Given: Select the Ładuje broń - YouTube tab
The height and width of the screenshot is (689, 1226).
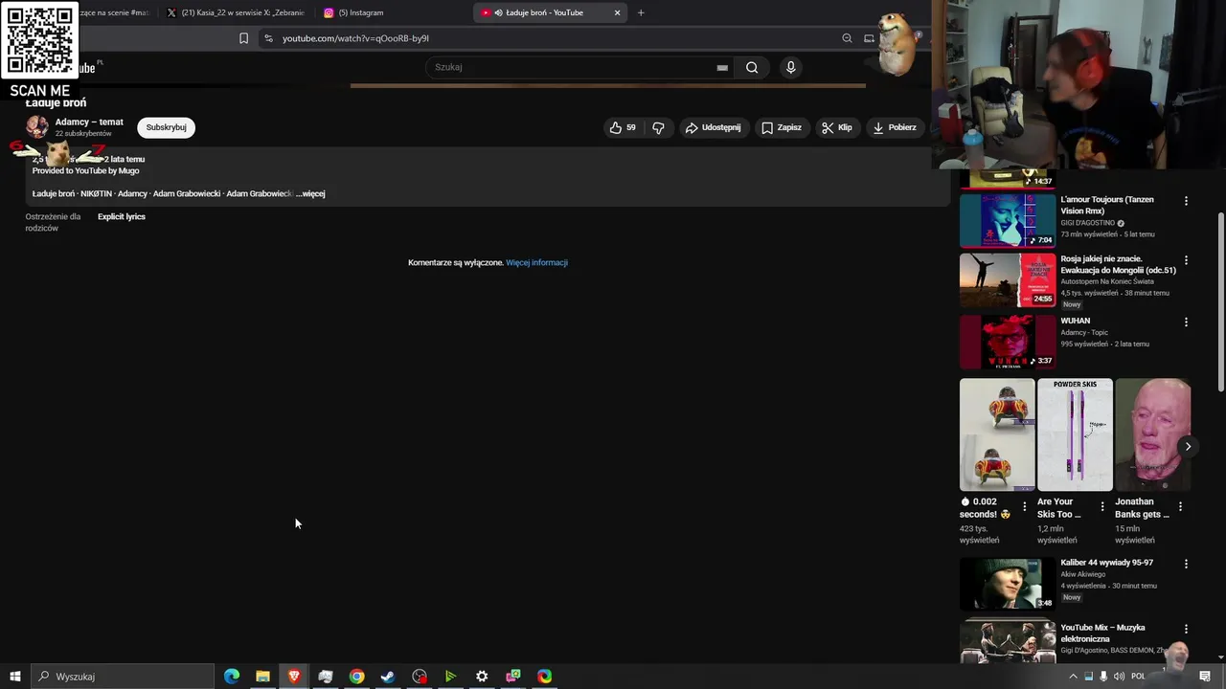Looking at the screenshot, I should pos(551,12).
